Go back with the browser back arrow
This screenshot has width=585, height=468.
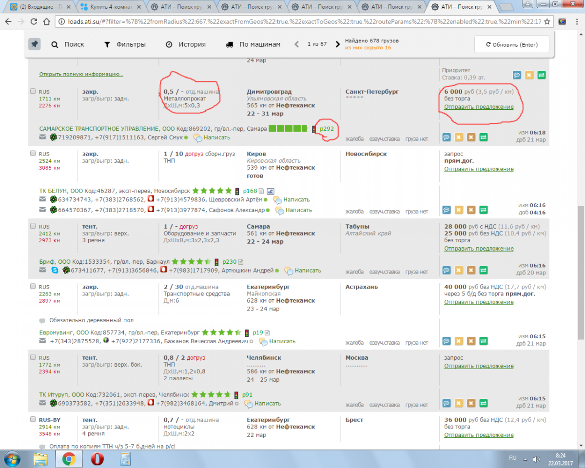point(8,22)
